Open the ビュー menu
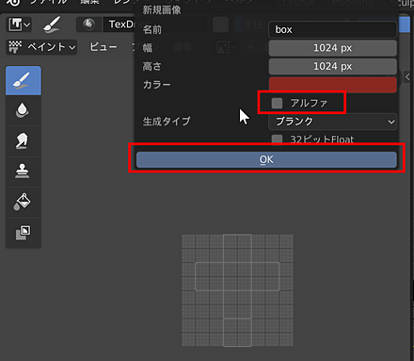This screenshot has height=361, width=414. 103,47
